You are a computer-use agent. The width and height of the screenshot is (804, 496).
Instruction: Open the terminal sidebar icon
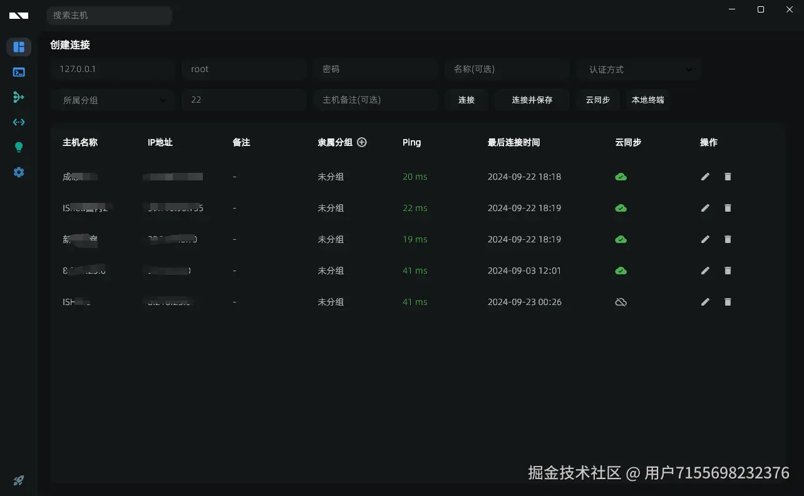tap(19, 72)
